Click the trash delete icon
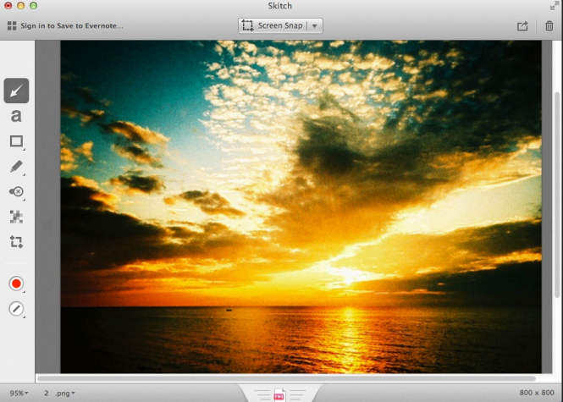The width and height of the screenshot is (563, 402). (x=549, y=26)
